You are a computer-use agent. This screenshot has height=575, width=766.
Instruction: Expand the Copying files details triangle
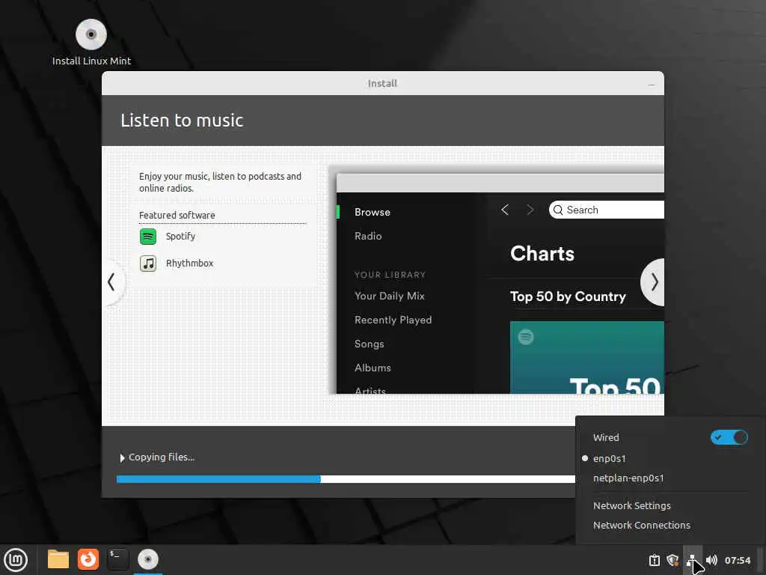click(122, 458)
